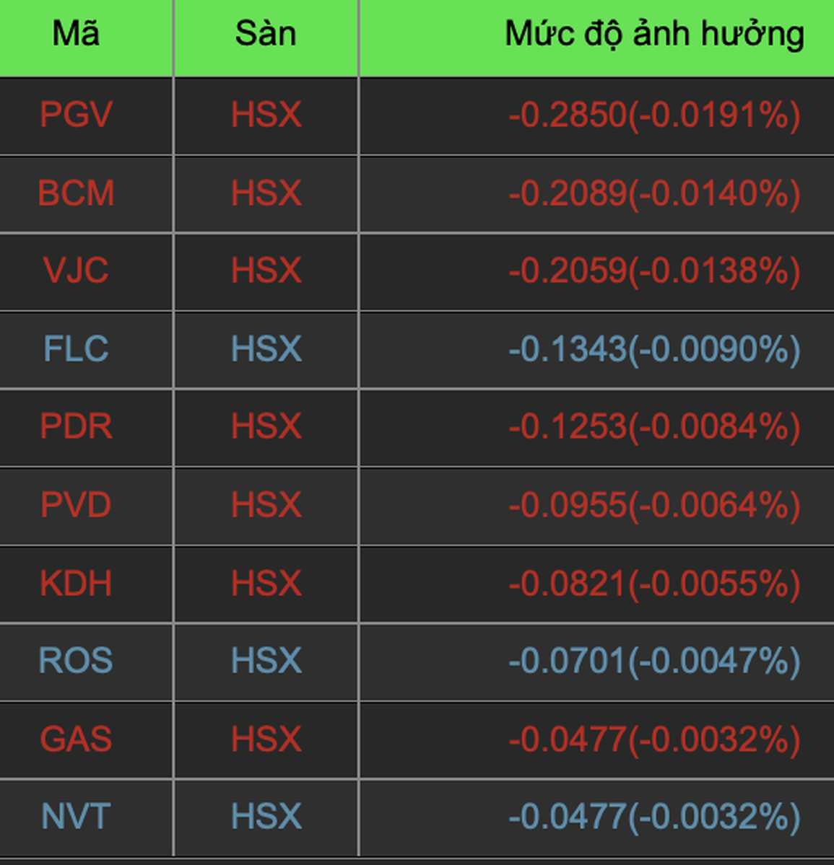Click the Sàn column header
The image size is (834, 865).
(x=266, y=34)
